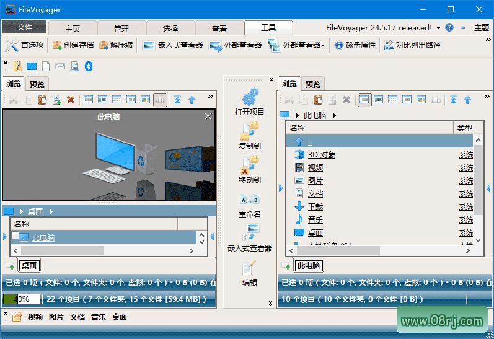Open 磁盘属性 disk properties

[355, 45]
